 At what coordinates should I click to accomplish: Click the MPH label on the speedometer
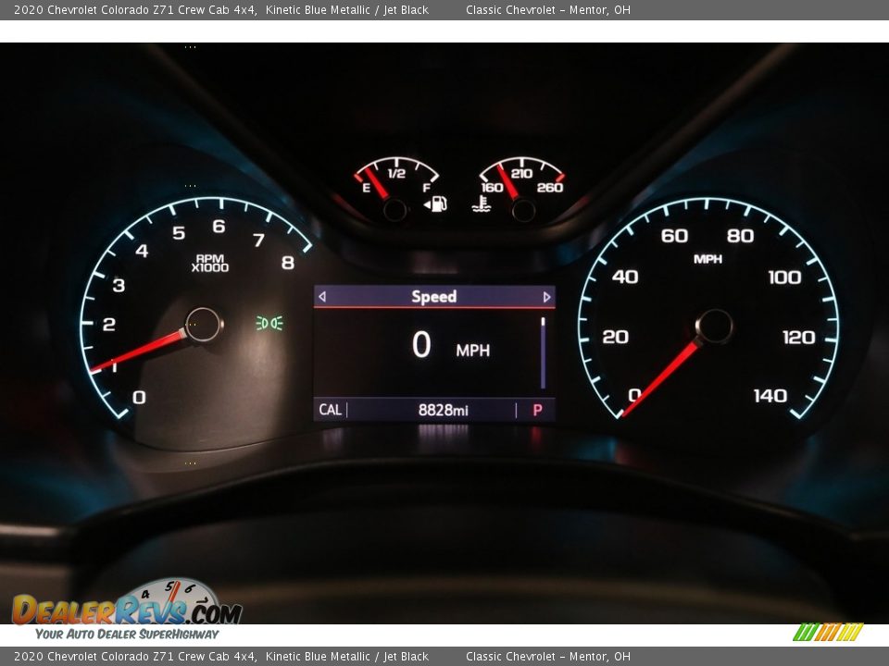pos(707,259)
